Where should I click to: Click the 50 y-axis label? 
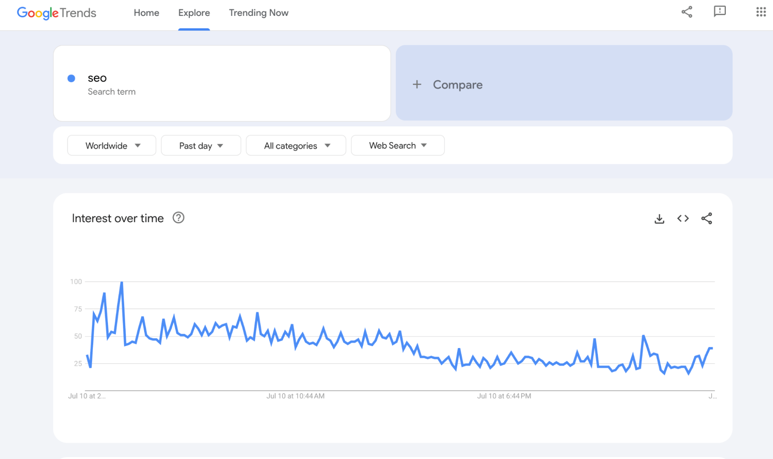78,337
